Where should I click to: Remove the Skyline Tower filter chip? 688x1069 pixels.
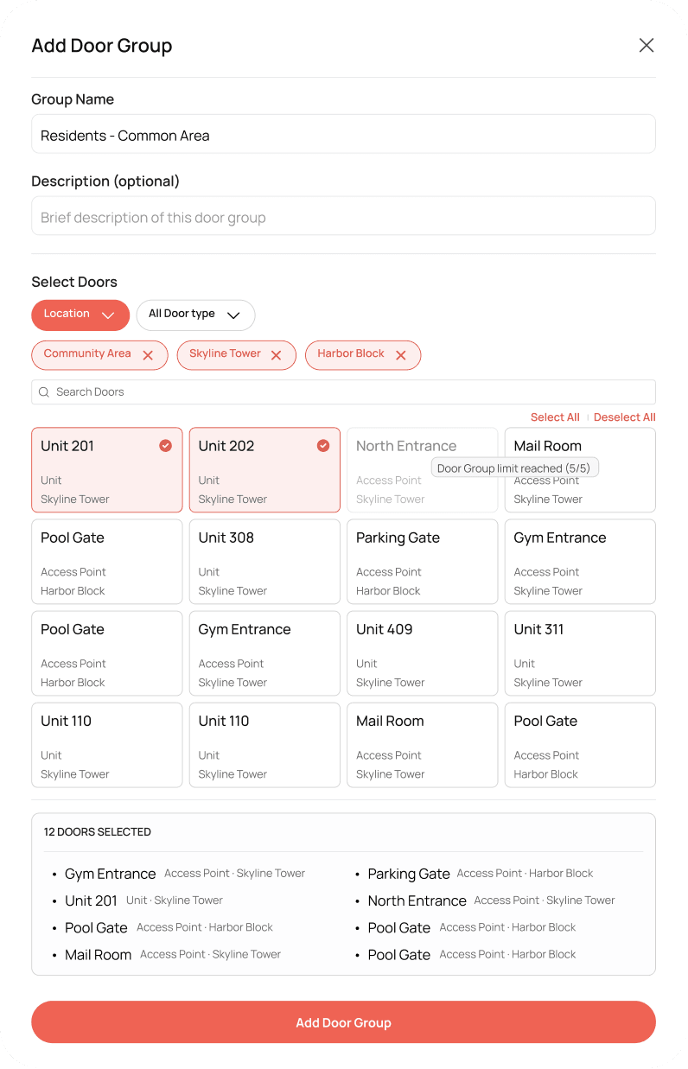tap(276, 355)
